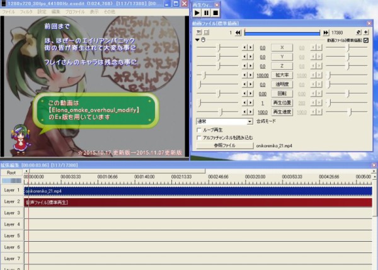Toggle Layer 2 visibility button
The image size is (378, 270).
[x=11, y=201]
